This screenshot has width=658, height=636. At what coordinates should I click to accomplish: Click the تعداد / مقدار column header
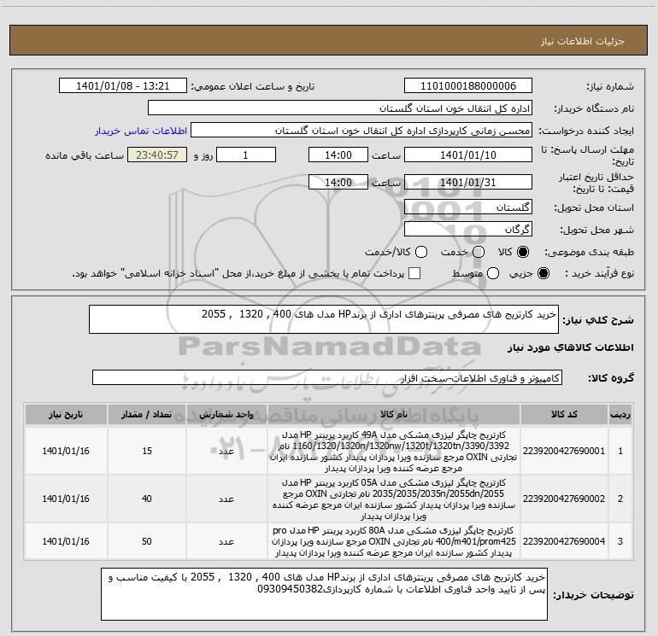click(x=146, y=414)
